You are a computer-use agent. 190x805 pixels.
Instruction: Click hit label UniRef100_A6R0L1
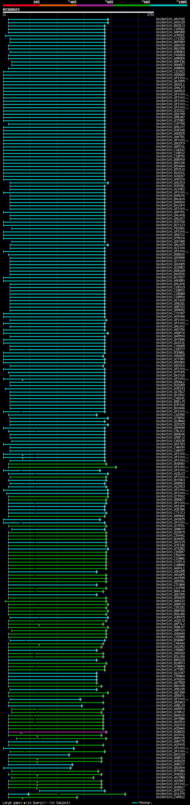[170, 568]
